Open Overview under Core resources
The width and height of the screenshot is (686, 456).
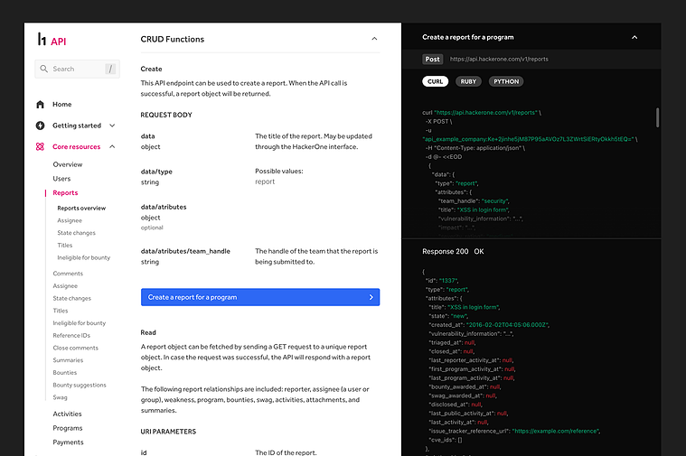tap(68, 164)
